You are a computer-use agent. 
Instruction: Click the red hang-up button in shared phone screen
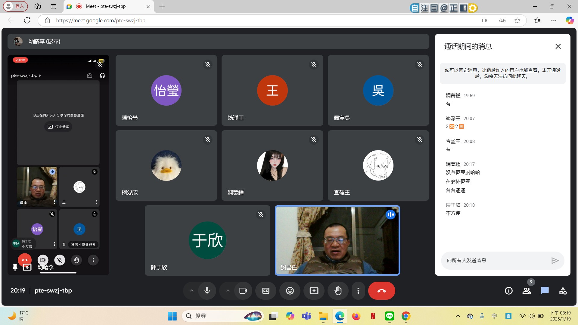click(x=25, y=260)
